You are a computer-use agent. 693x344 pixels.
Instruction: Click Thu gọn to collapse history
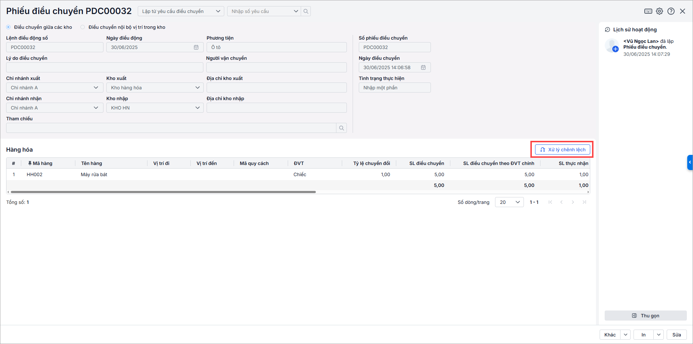[645, 316]
